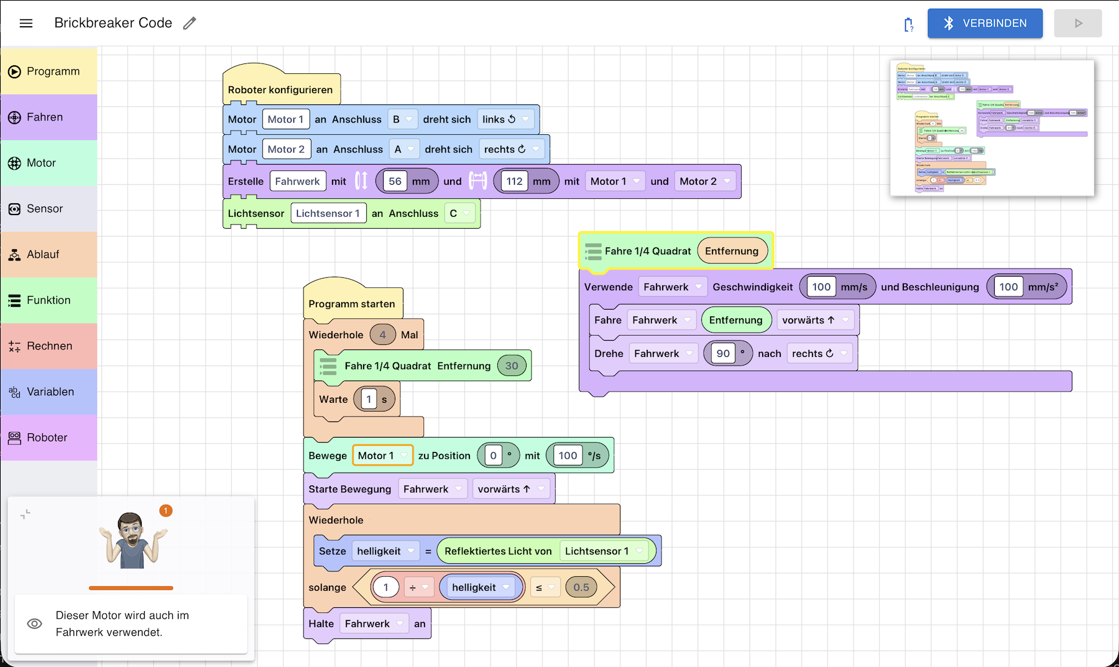Viewport: 1119px width, 667px height.
Task: Click the speed value 100 mm/s field
Action: point(821,287)
